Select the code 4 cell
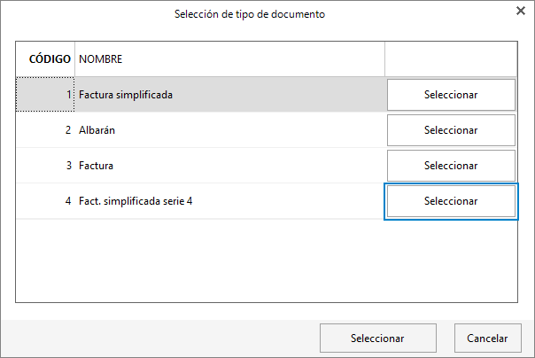The image size is (535, 358). click(x=45, y=201)
